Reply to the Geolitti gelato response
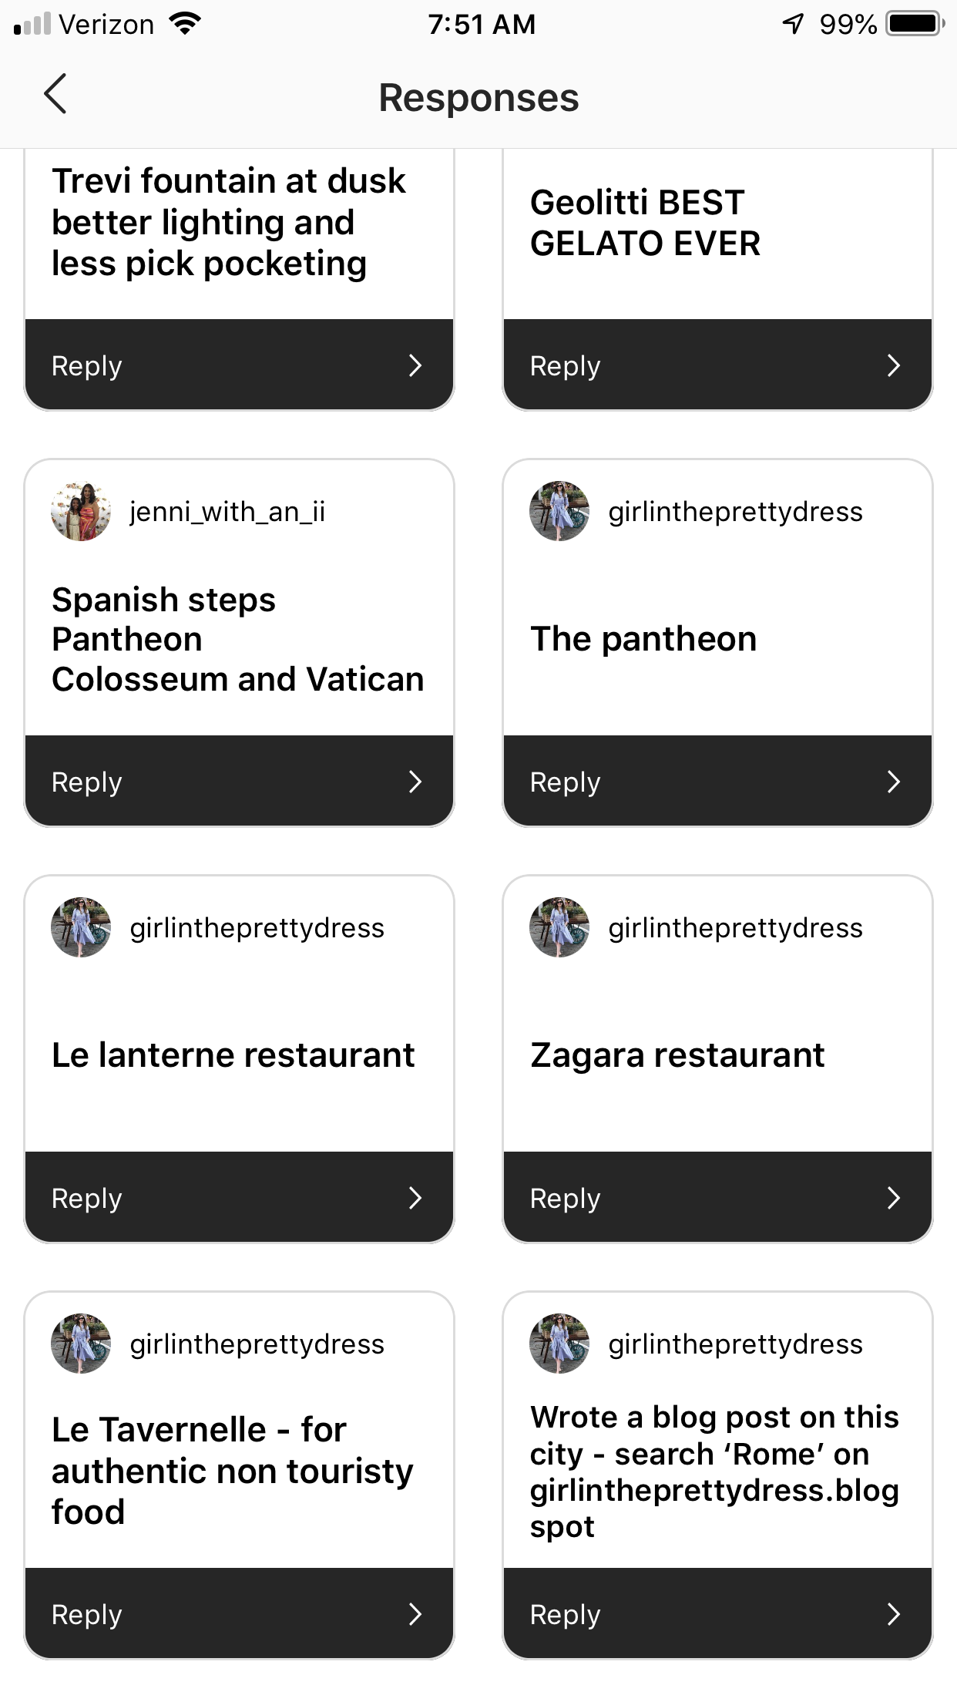Image resolution: width=957 pixels, height=1702 pixels. [717, 365]
